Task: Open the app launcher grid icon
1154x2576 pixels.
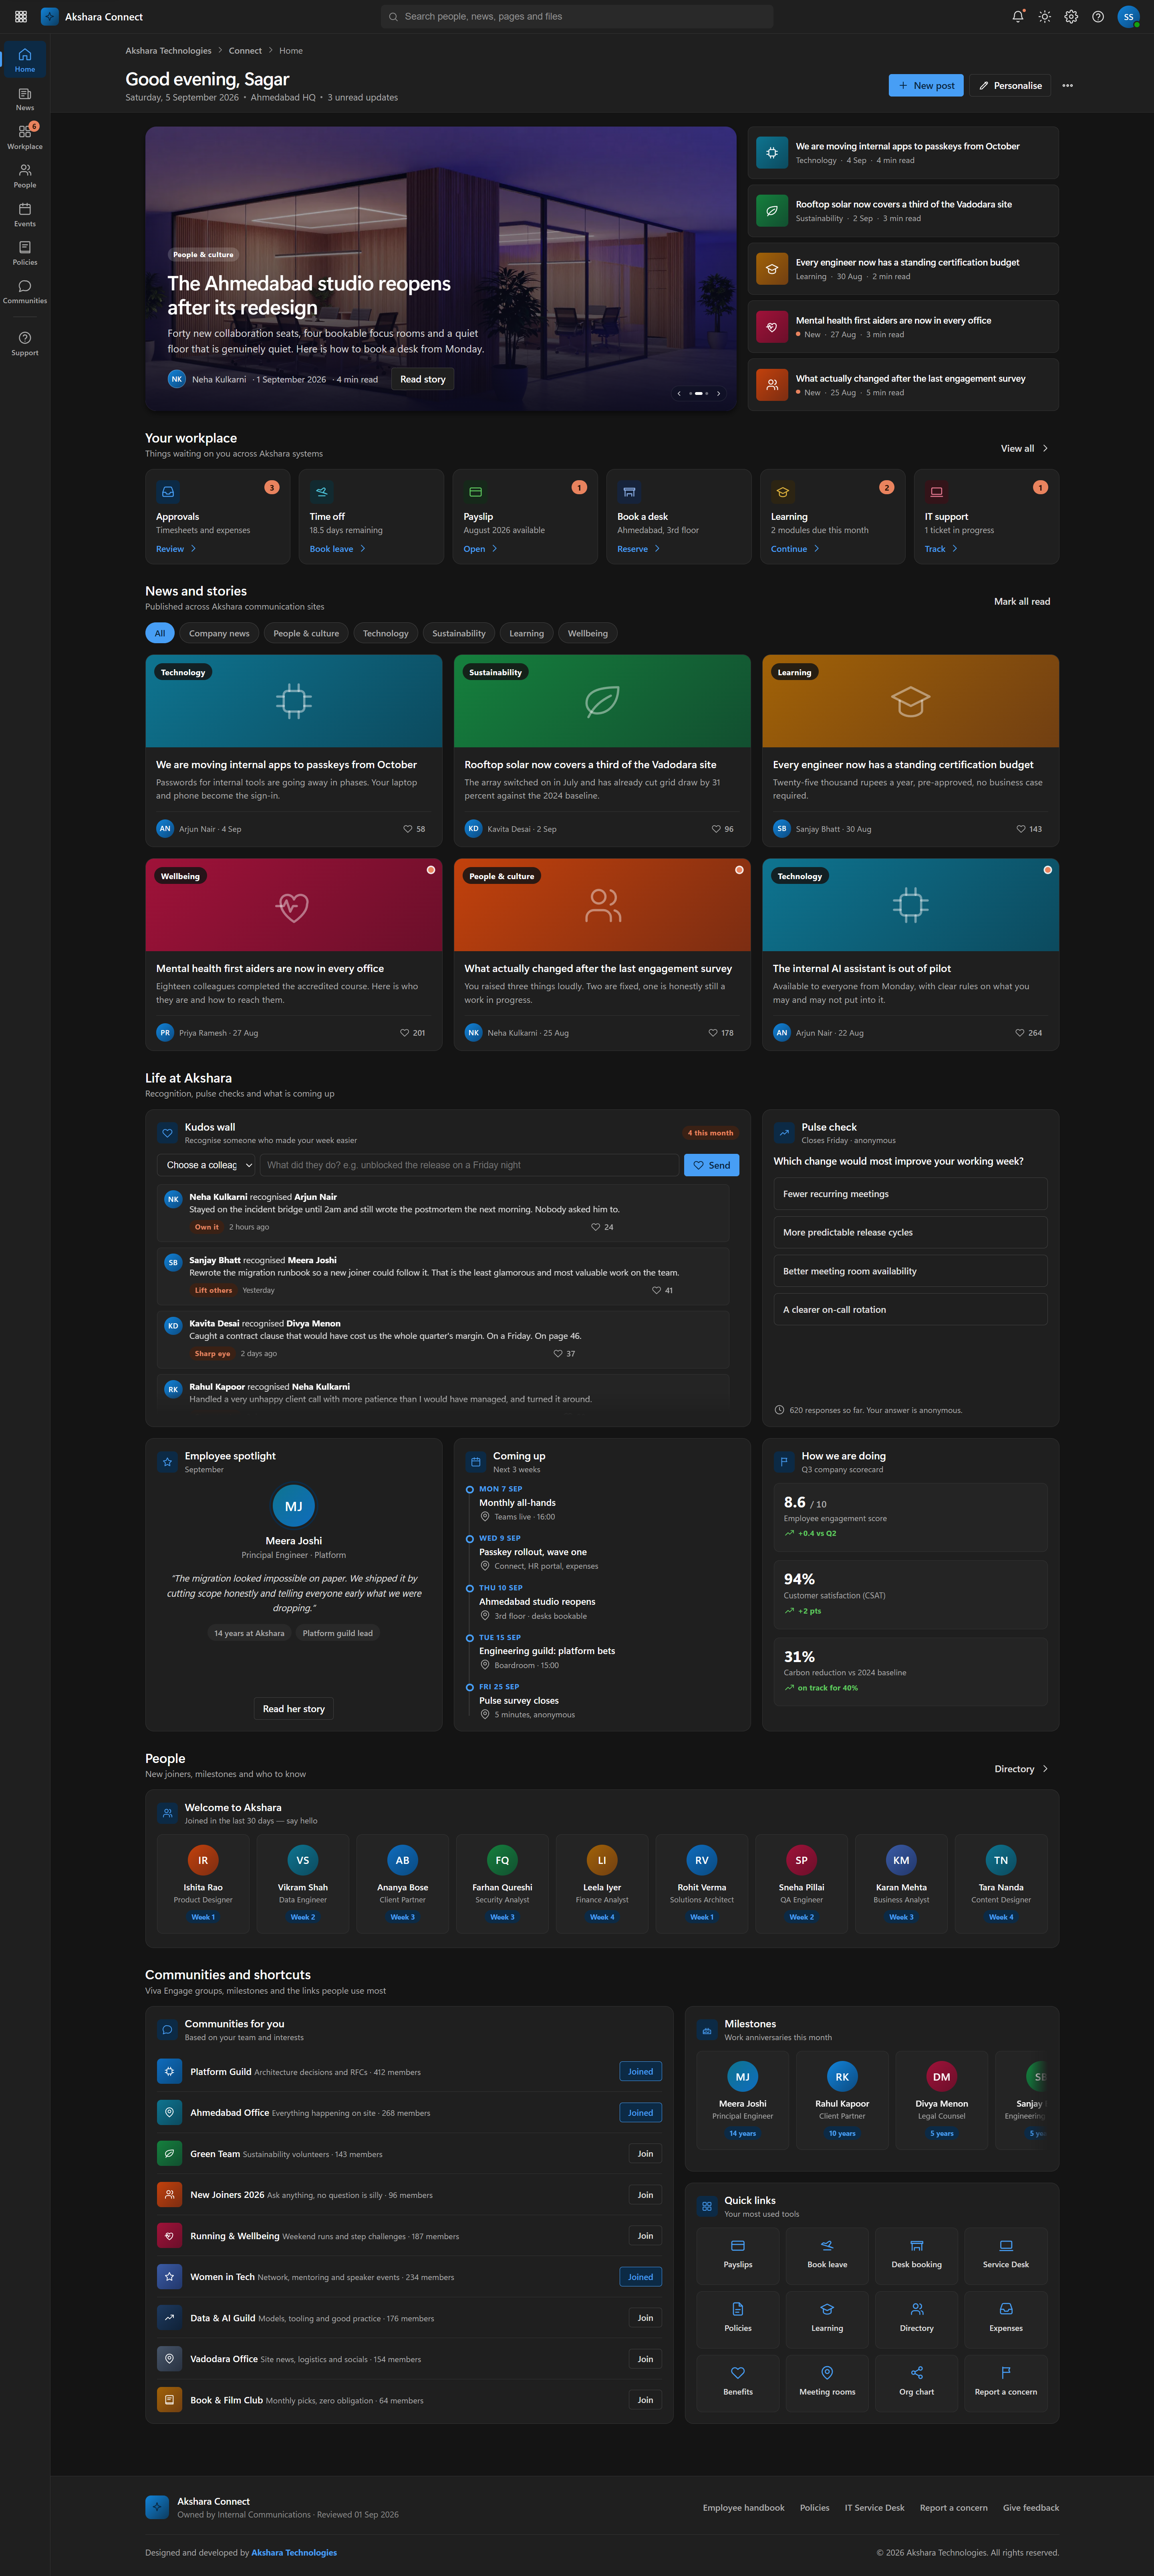Action: [x=21, y=17]
